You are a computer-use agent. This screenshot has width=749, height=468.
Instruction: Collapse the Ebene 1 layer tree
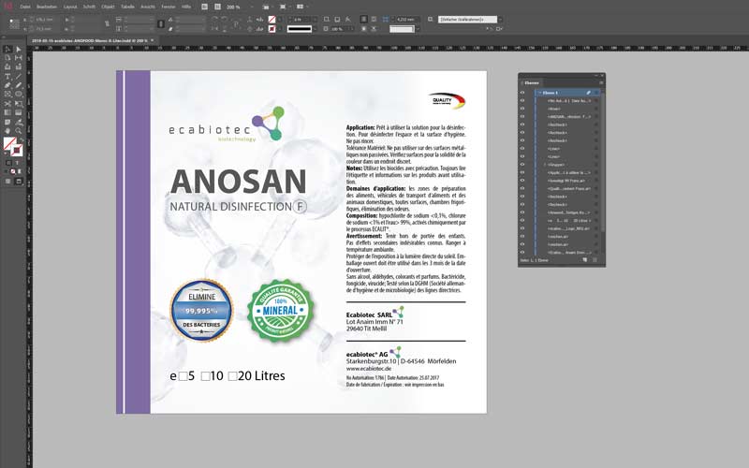(x=540, y=93)
